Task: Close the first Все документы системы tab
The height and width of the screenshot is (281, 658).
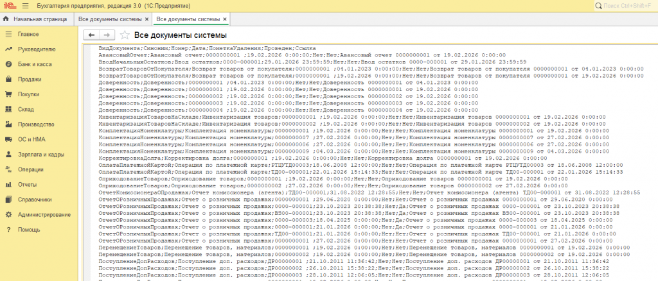Action: tap(147, 19)
